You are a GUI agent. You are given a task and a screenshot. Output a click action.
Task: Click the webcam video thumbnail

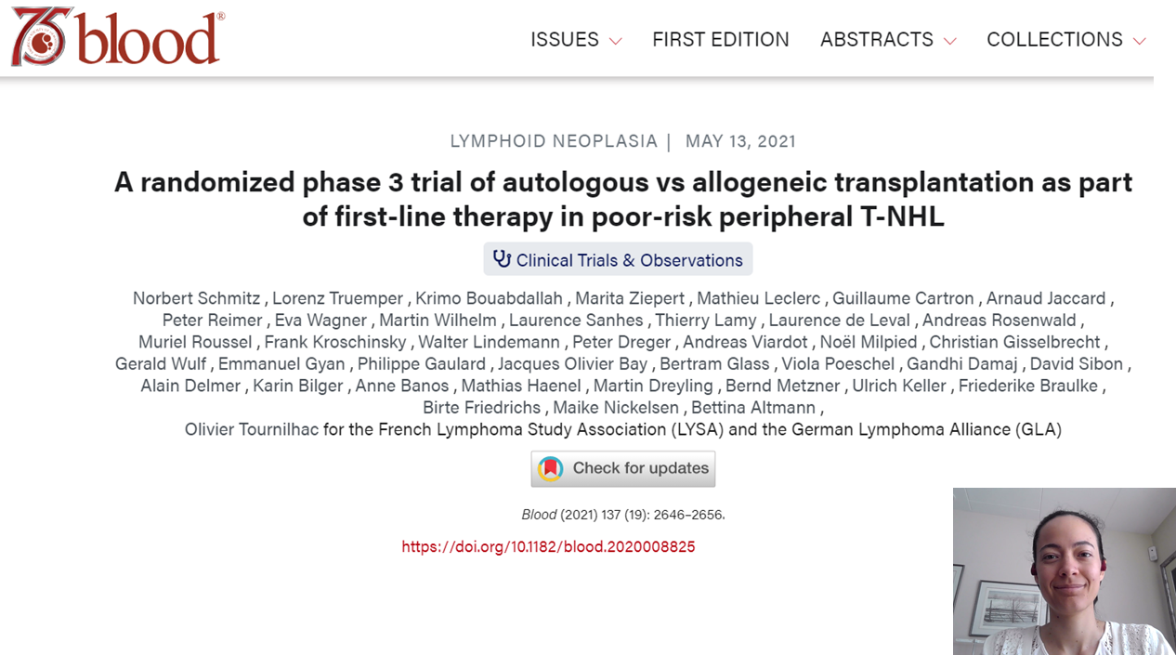(x=1064, y=570)
